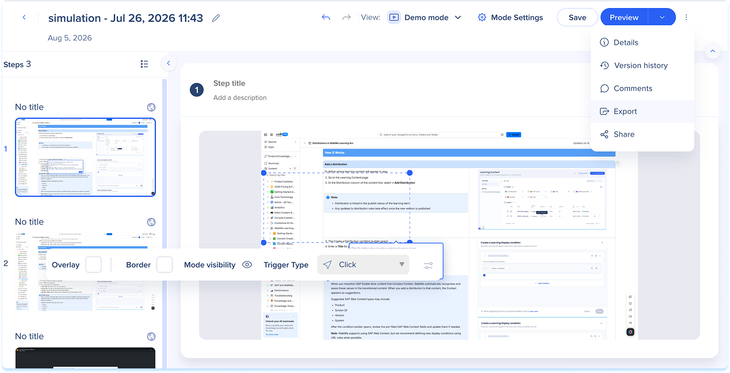Click the Add a description field
Viewport: 730px width, 373px height.
pyautogui.click(x=240, y=98)
